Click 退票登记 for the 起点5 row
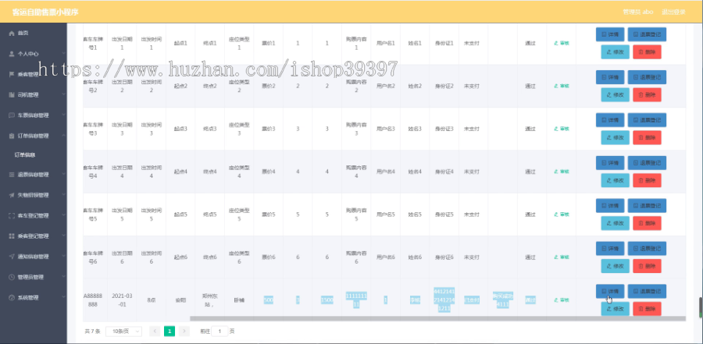 point(647,206)
